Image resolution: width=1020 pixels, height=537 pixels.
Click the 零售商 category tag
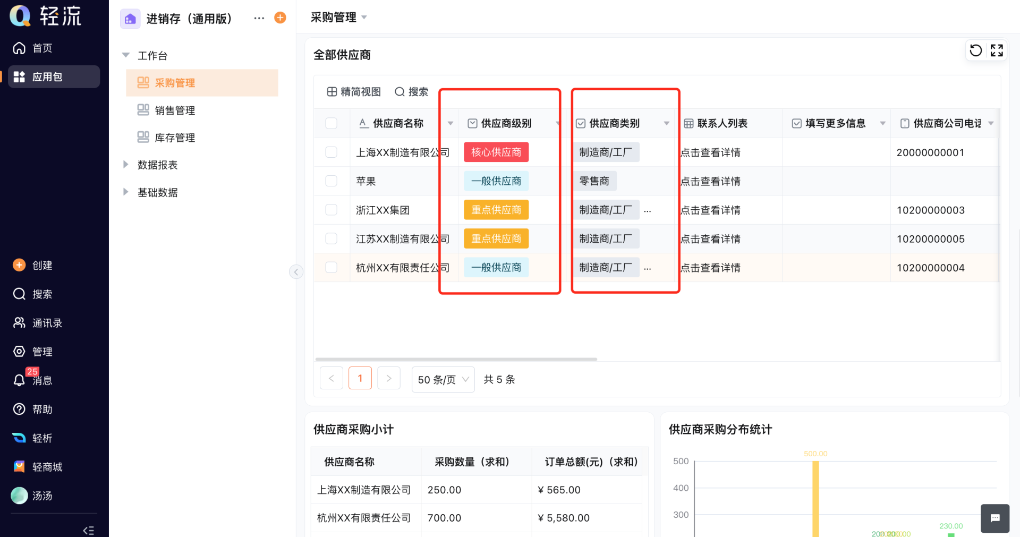(594, 181)
